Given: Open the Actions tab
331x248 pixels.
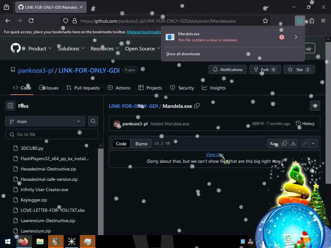Looking at the screenshot, I should coord(119,88).
